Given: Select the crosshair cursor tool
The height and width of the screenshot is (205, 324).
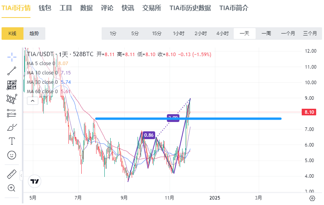Looking at the screenshot, I should click(12, 57).
